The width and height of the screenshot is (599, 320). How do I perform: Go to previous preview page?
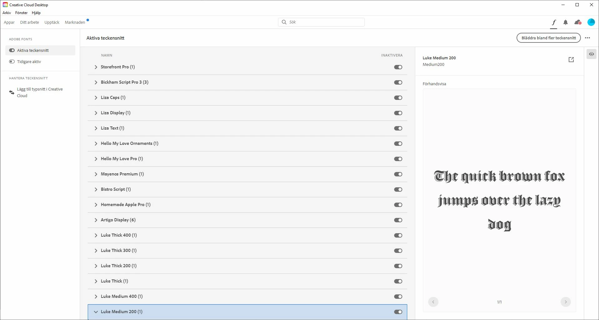tap(433, 302)
